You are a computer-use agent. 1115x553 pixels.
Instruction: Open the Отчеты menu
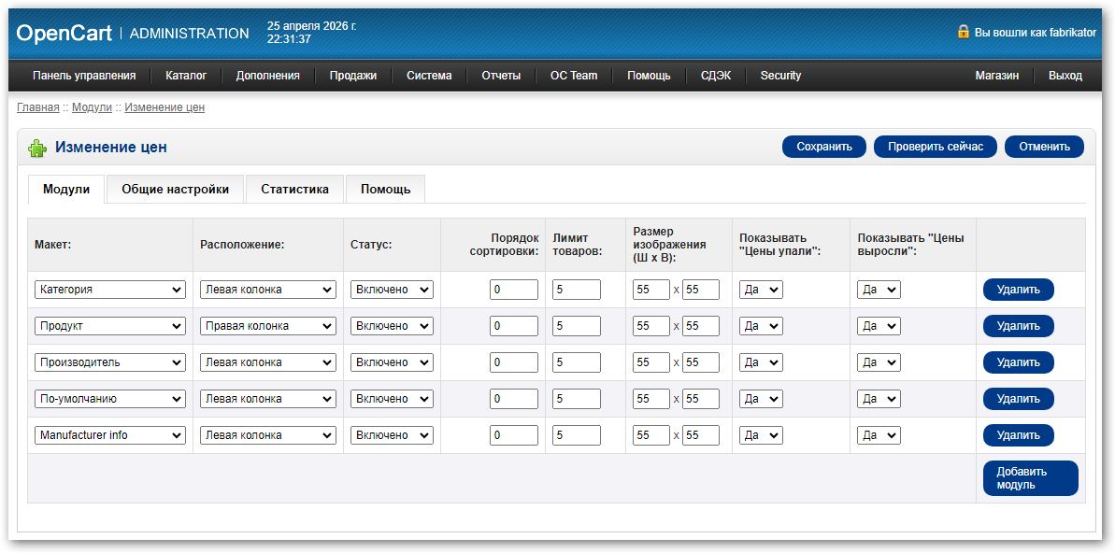(501, 76)
